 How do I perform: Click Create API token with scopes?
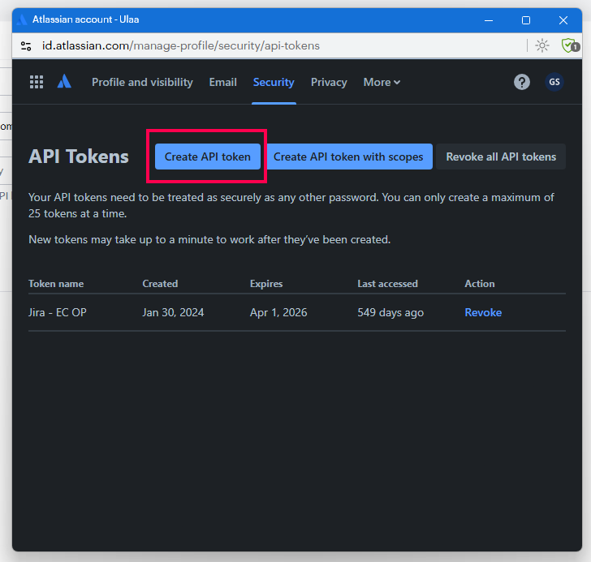(348, 157)
